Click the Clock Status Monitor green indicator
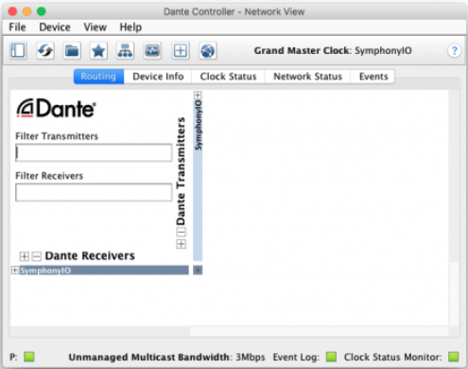Viewport: 468px width, 369px height. click(453, 357)
